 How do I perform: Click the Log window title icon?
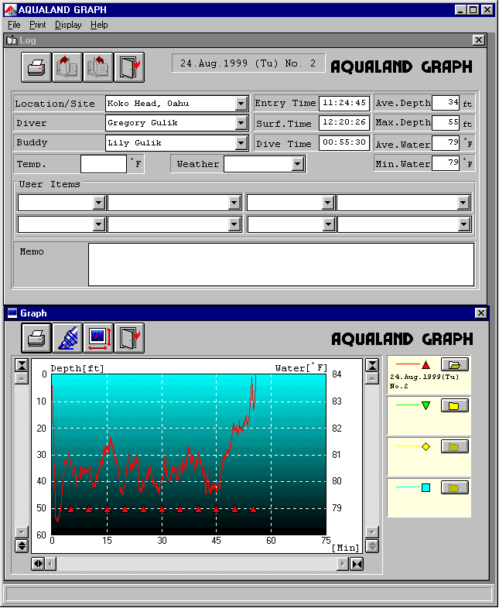[12, 40]
